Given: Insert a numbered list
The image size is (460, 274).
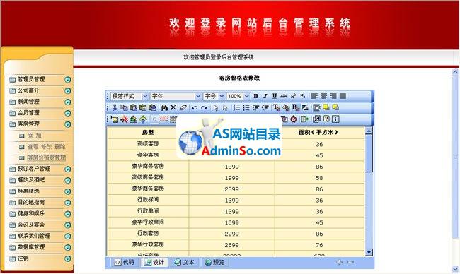Looking at the screenshot, I should (236, 107).
